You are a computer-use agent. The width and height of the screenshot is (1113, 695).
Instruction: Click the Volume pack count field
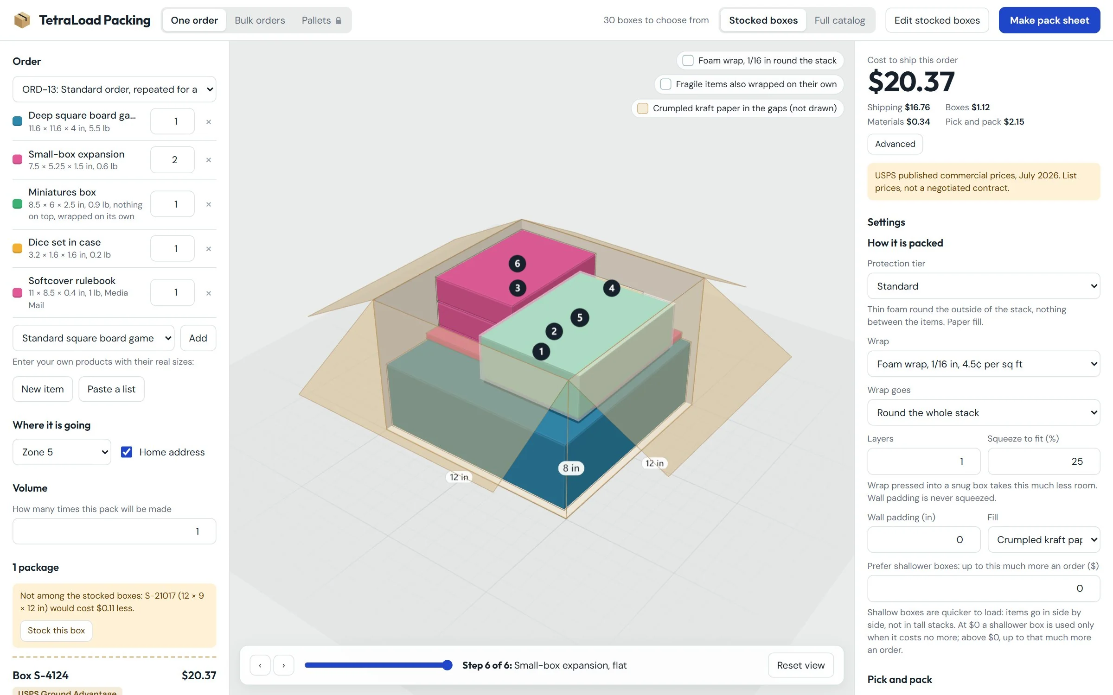point(114,531)
